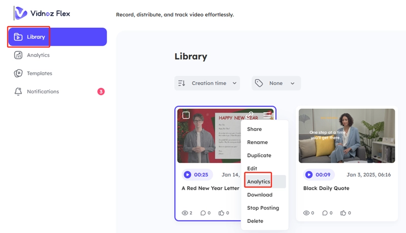Open the Black Daily Quote thumbnail
The height and width of the screenshot is (233, 406).
[347, 136]
